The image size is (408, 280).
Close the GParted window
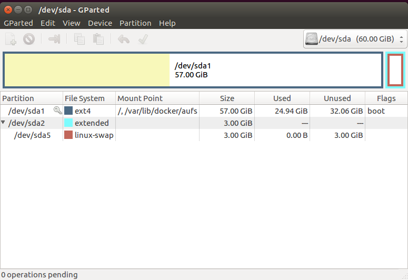click(x=8, y=10)
